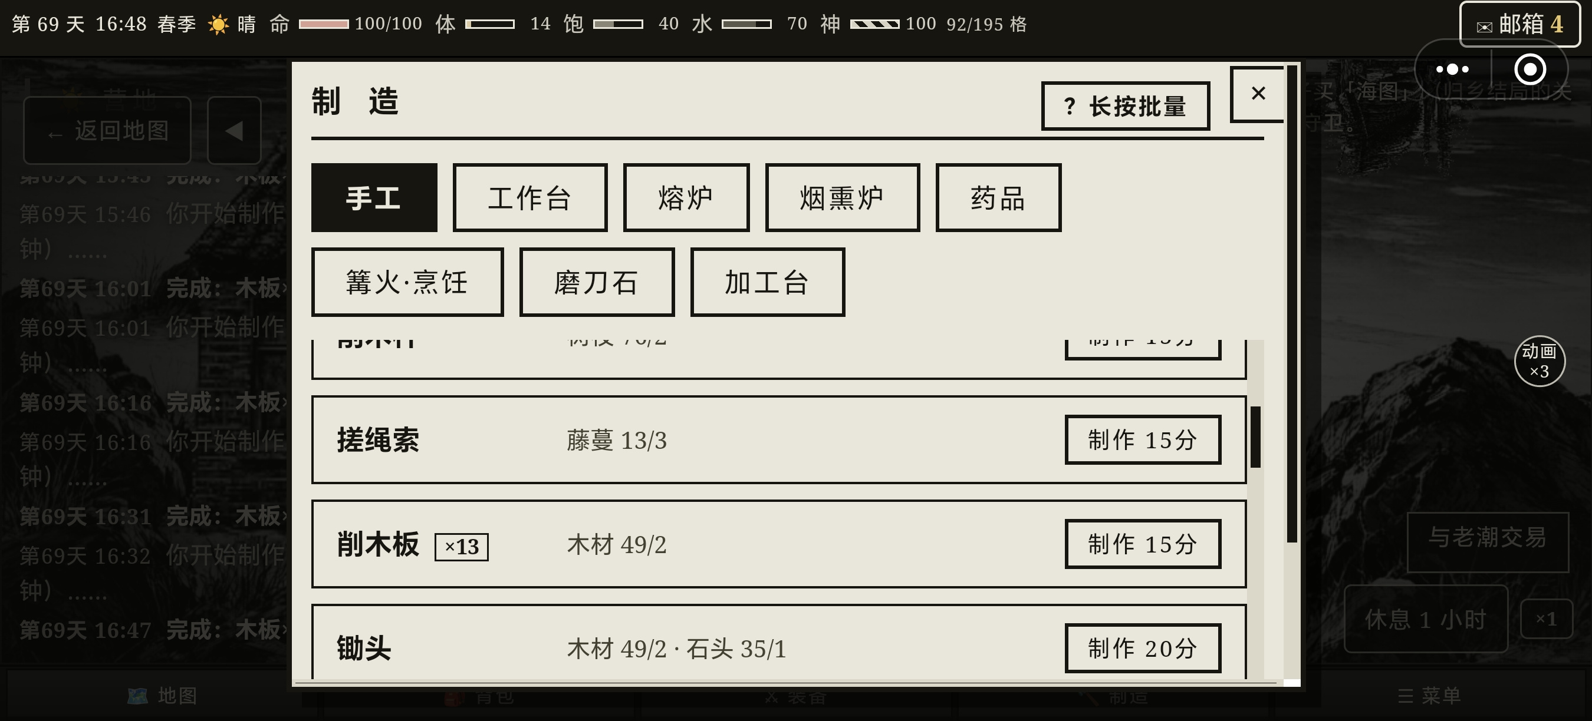Open the 长按批量 help button

[x=1126, y=106]
